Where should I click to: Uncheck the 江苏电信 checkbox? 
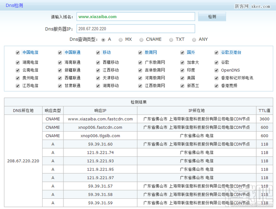tap(18, 86)
